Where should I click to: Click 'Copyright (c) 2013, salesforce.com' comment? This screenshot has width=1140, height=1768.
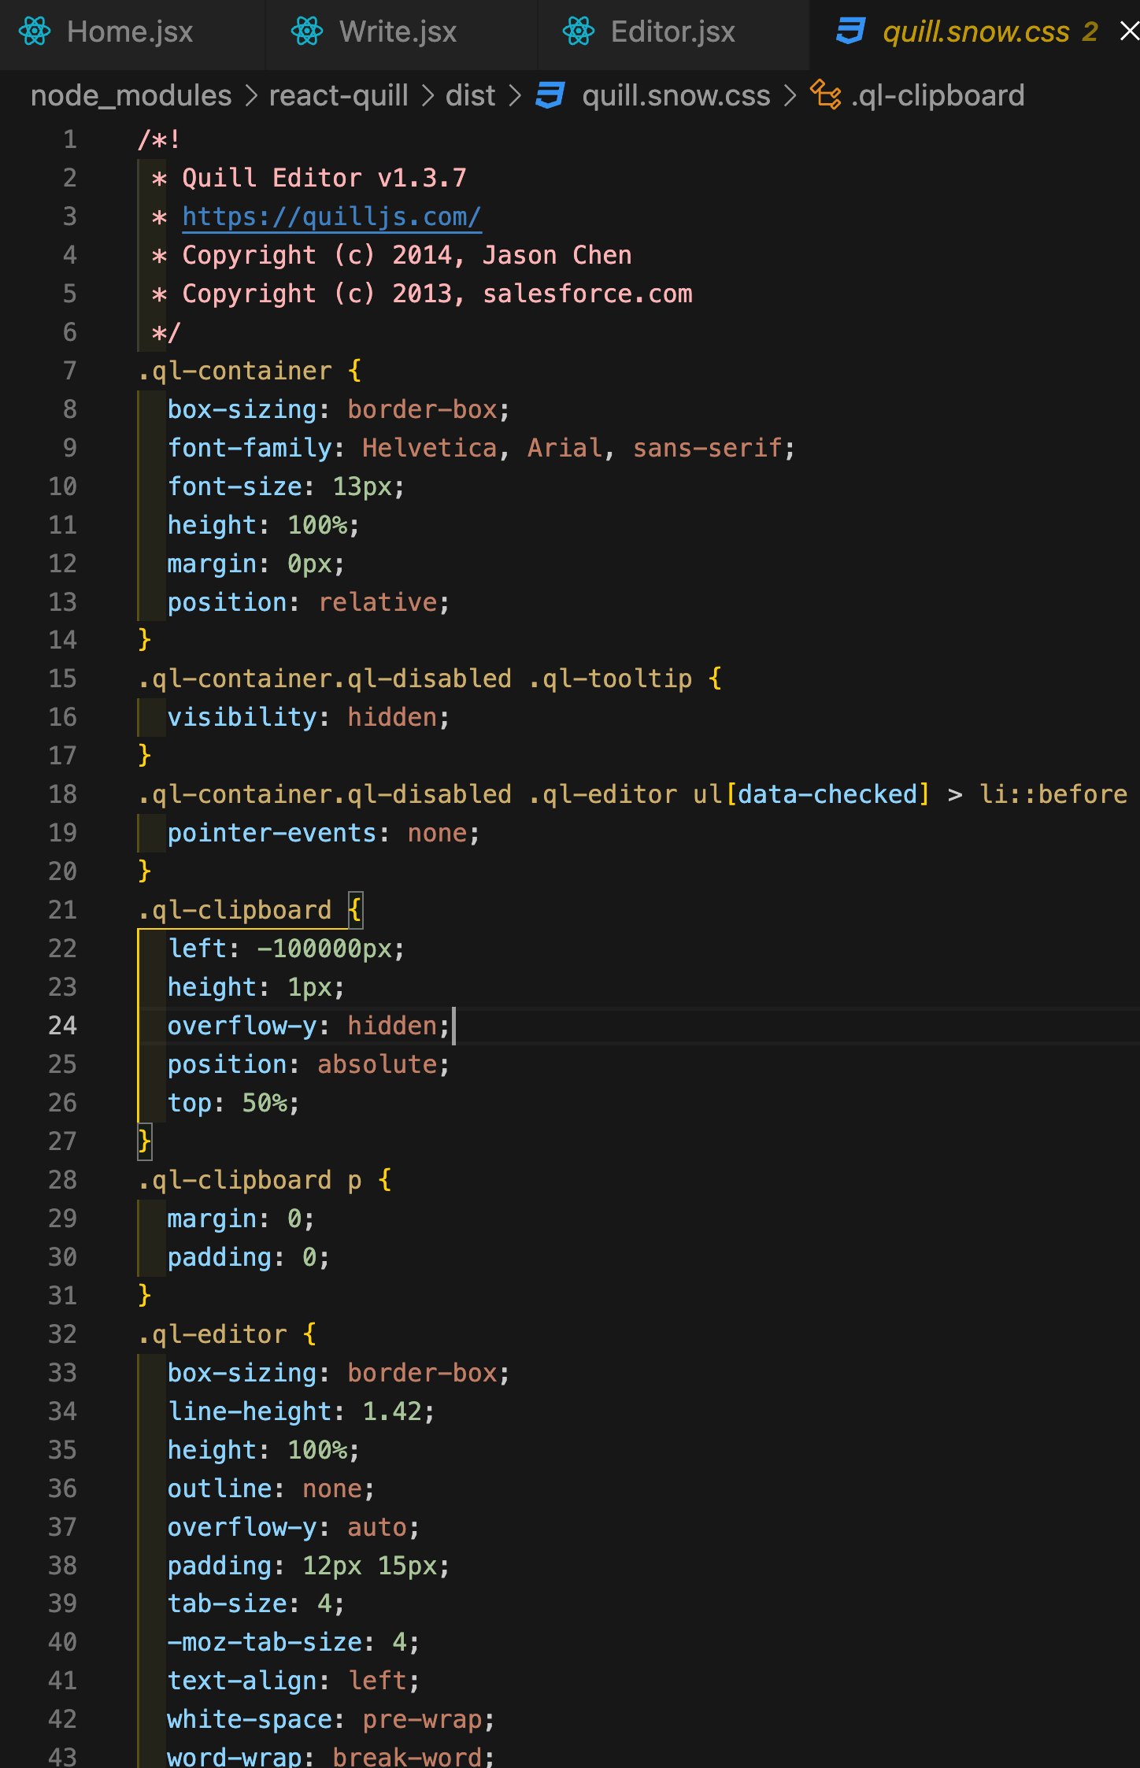pyautogui.click(x=437, y=294)
